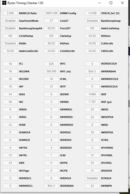130x194 pixels.
Task: Select the tMRDPDA 16 field
Action: (92, 132)
